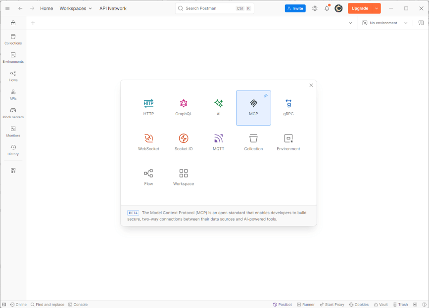Create a new Workspace from dialog
Screen dimensions: 429x308
coord(184,177)
